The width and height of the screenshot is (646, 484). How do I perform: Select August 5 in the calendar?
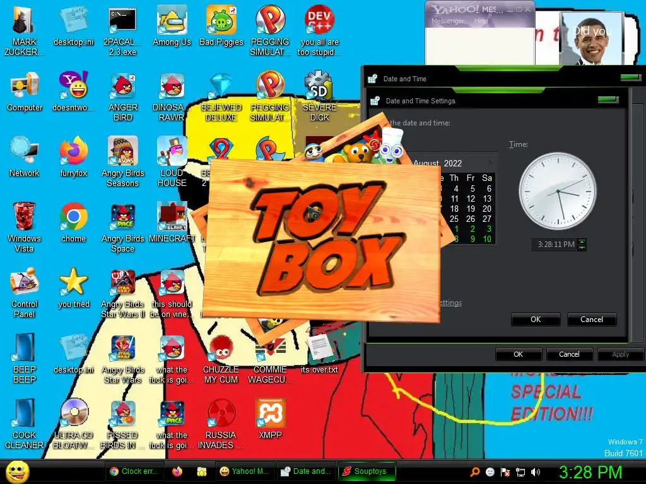473,188
